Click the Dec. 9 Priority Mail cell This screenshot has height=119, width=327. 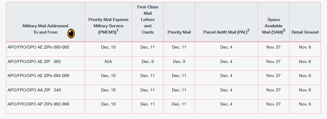[x=179, y=61]
